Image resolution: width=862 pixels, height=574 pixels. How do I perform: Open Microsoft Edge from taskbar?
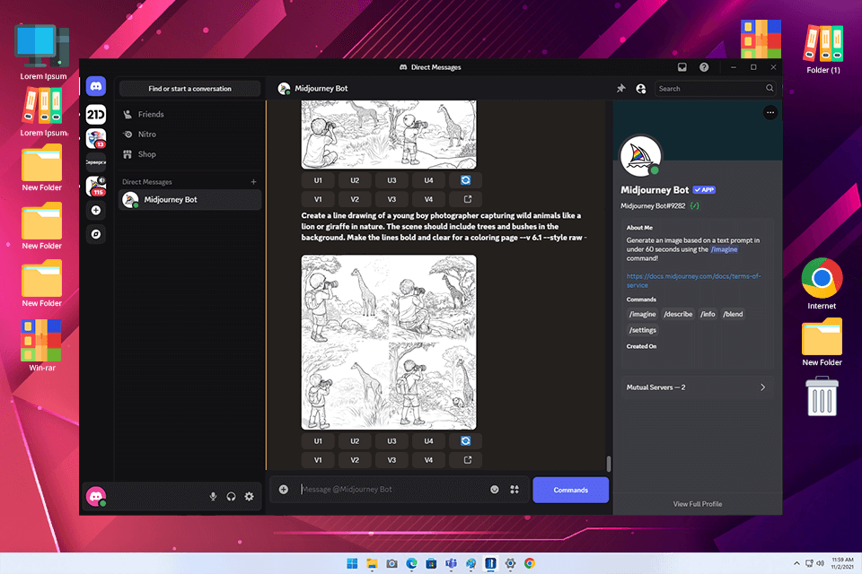[x=412, y=563]
